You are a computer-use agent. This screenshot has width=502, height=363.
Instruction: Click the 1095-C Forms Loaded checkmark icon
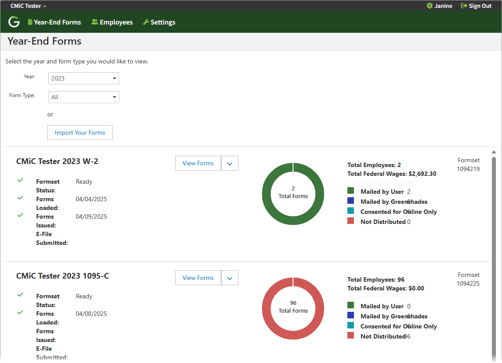point(20,312)
